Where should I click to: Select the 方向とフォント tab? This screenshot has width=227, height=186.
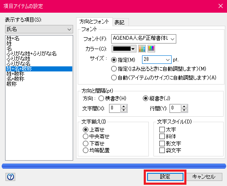point(94,22)
